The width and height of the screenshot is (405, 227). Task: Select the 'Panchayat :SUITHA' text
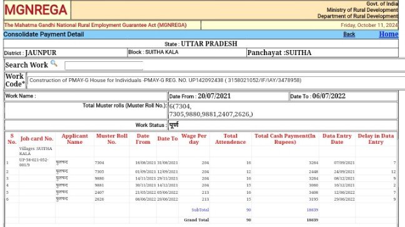click(279, 53)
